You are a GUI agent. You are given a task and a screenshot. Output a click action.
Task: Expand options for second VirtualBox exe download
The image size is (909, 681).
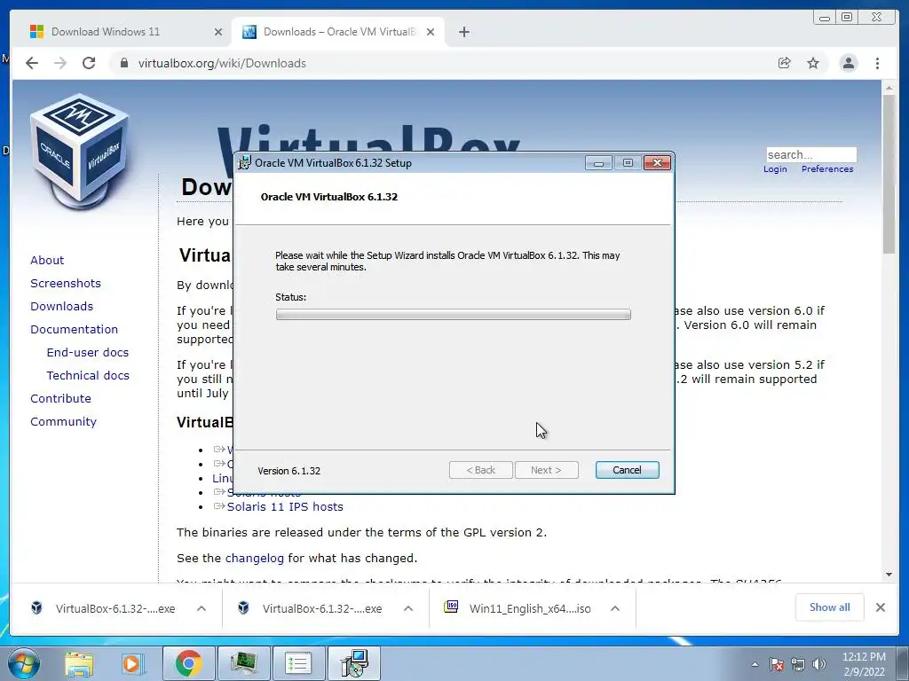click(408, 608)
